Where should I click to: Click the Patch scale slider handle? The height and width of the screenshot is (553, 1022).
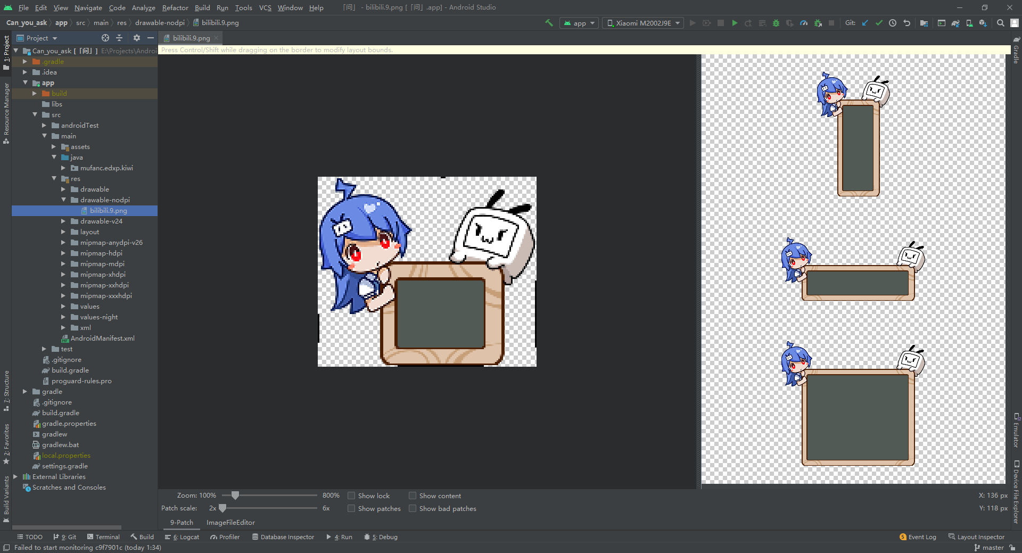222,508
